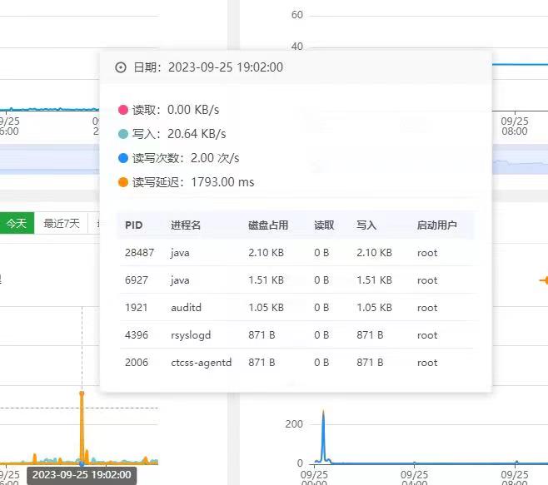
Task: Select the 今天 tab
Action: click(17, 223)
